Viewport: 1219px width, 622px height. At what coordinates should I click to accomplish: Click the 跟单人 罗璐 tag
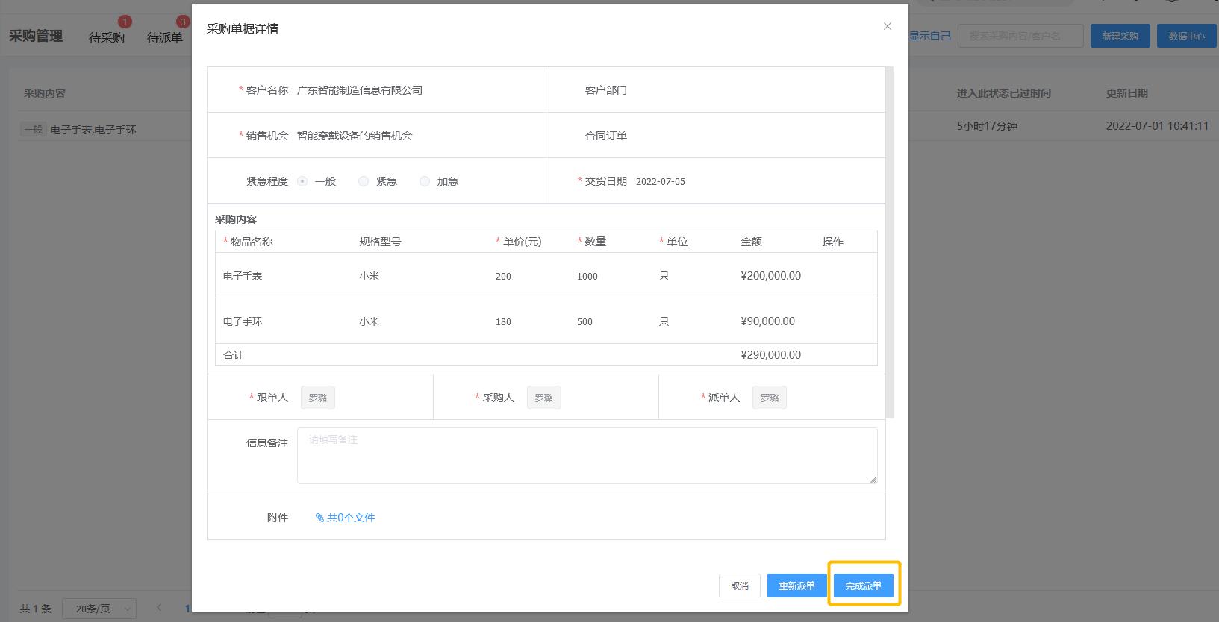[x=318, y=398]
